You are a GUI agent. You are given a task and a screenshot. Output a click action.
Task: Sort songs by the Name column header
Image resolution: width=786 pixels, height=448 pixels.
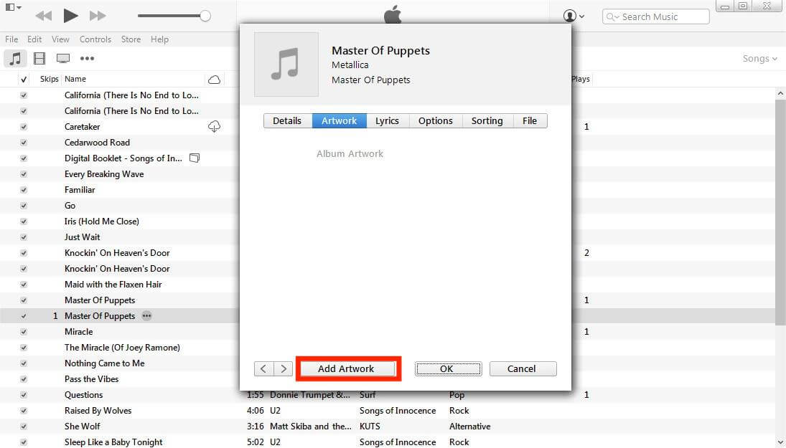pyautogui.click(x=75, y=79)
